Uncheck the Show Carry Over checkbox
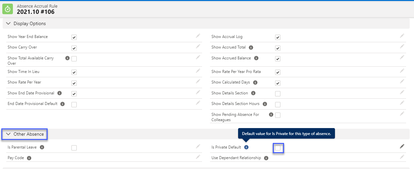The height and width of the screenshot is (169, 414). point(74,48)
